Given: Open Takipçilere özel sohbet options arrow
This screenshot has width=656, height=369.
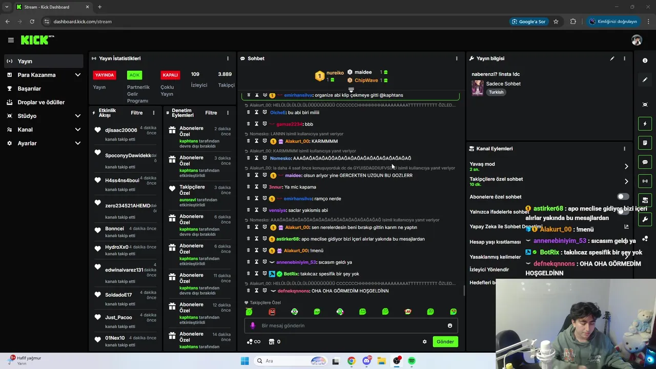Looking at the screenshot, I should tap(626, 181).
